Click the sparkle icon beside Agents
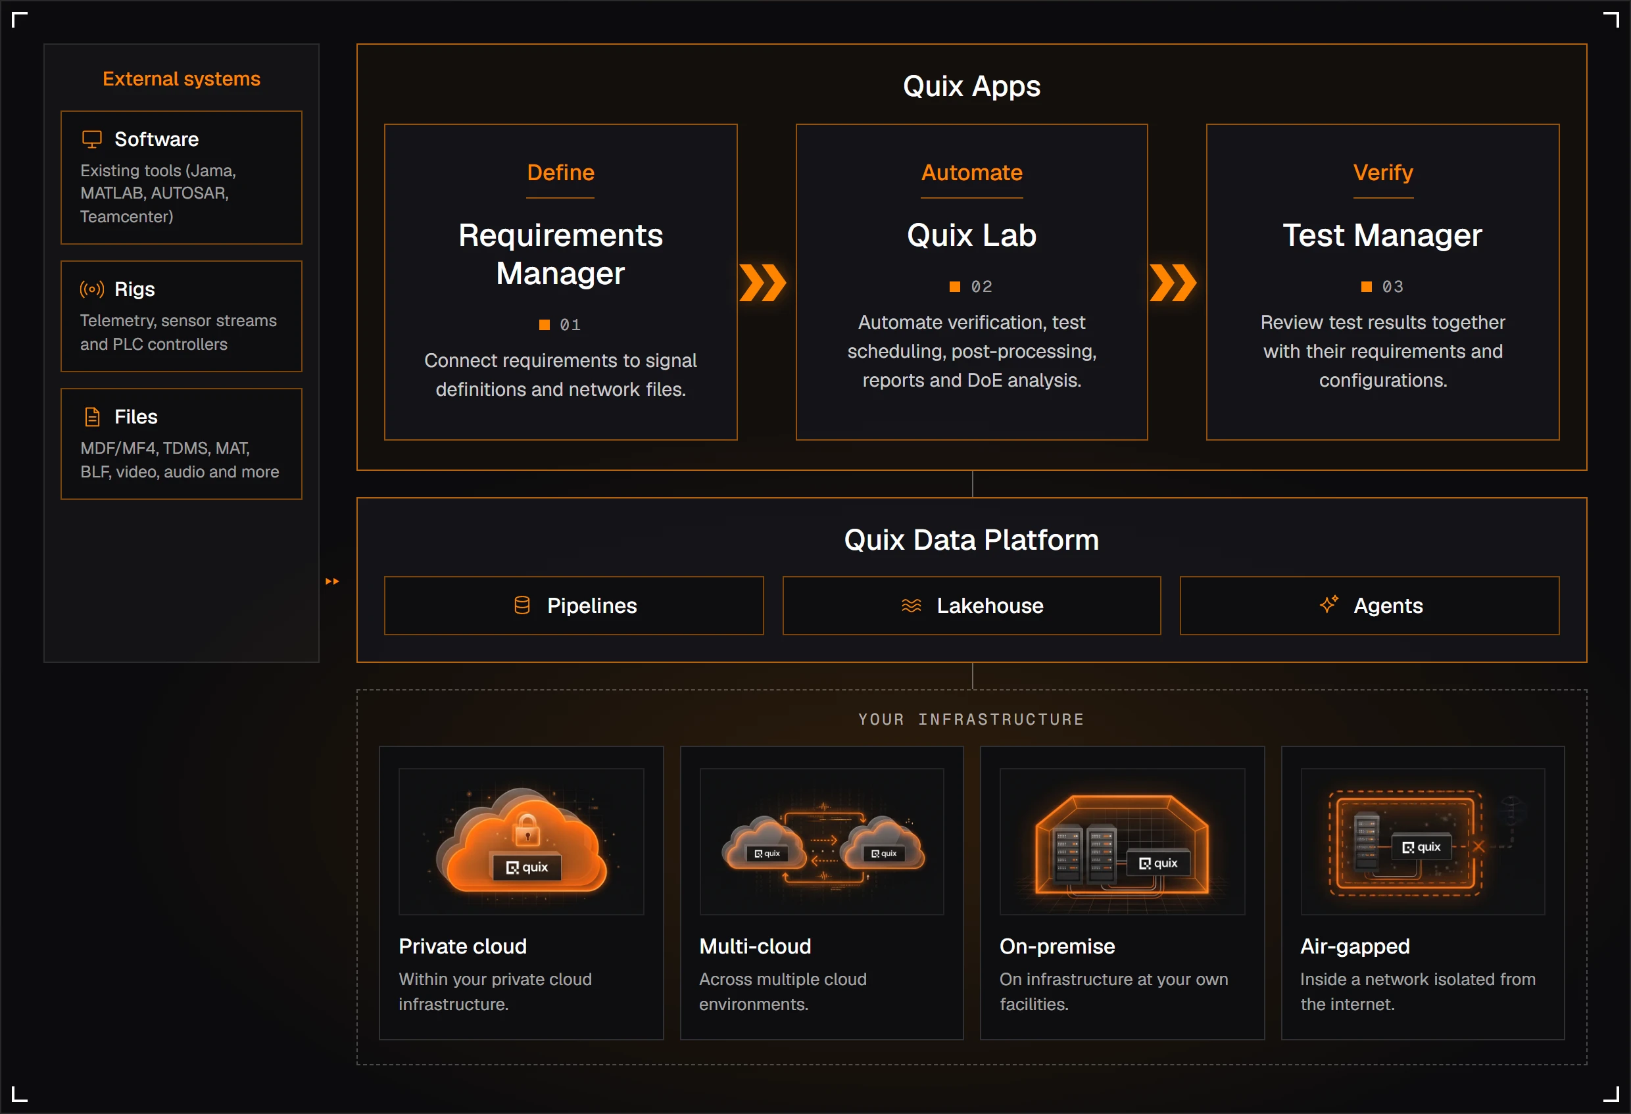The image size is (1631, 1114). [1328, 604]
